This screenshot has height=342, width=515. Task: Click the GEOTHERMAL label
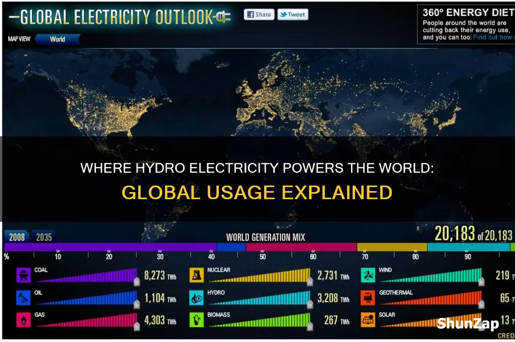pyautogui.click(x=396, y=292)
